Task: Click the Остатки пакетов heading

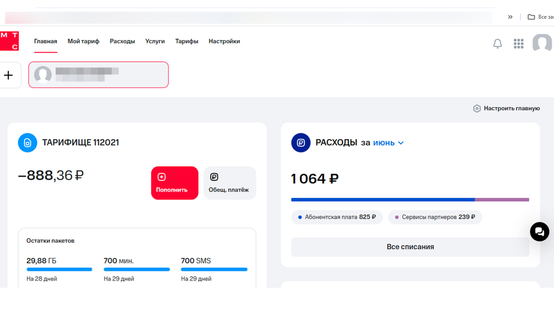Action: (50, 241)
